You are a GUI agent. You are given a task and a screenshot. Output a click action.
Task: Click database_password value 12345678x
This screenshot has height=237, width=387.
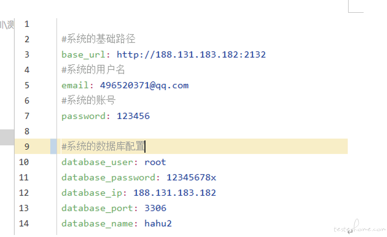click(x=191, y=178)
